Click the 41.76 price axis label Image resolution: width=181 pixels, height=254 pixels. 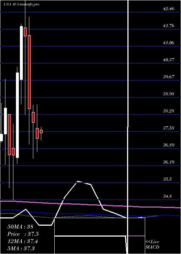(169, 26)
